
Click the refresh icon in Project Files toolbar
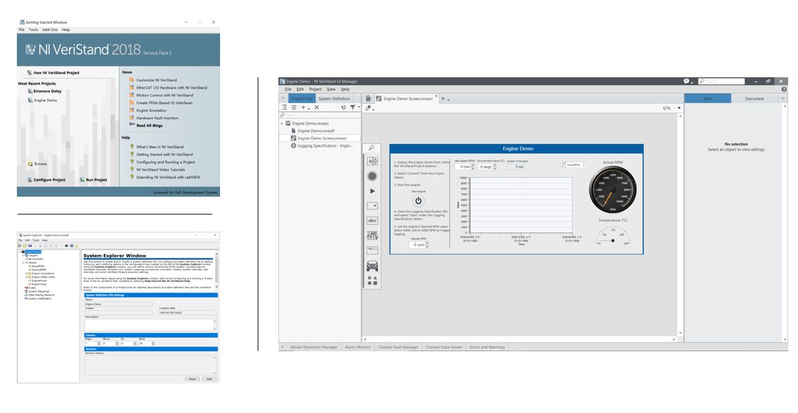click(x=344, y=107)
